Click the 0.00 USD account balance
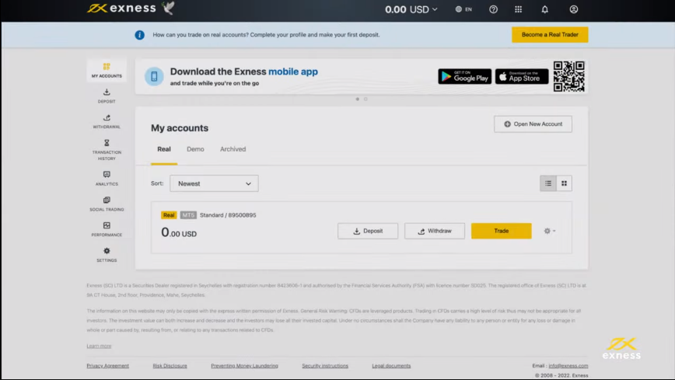Screen dimensions: 675x380 tap(179, 233)
